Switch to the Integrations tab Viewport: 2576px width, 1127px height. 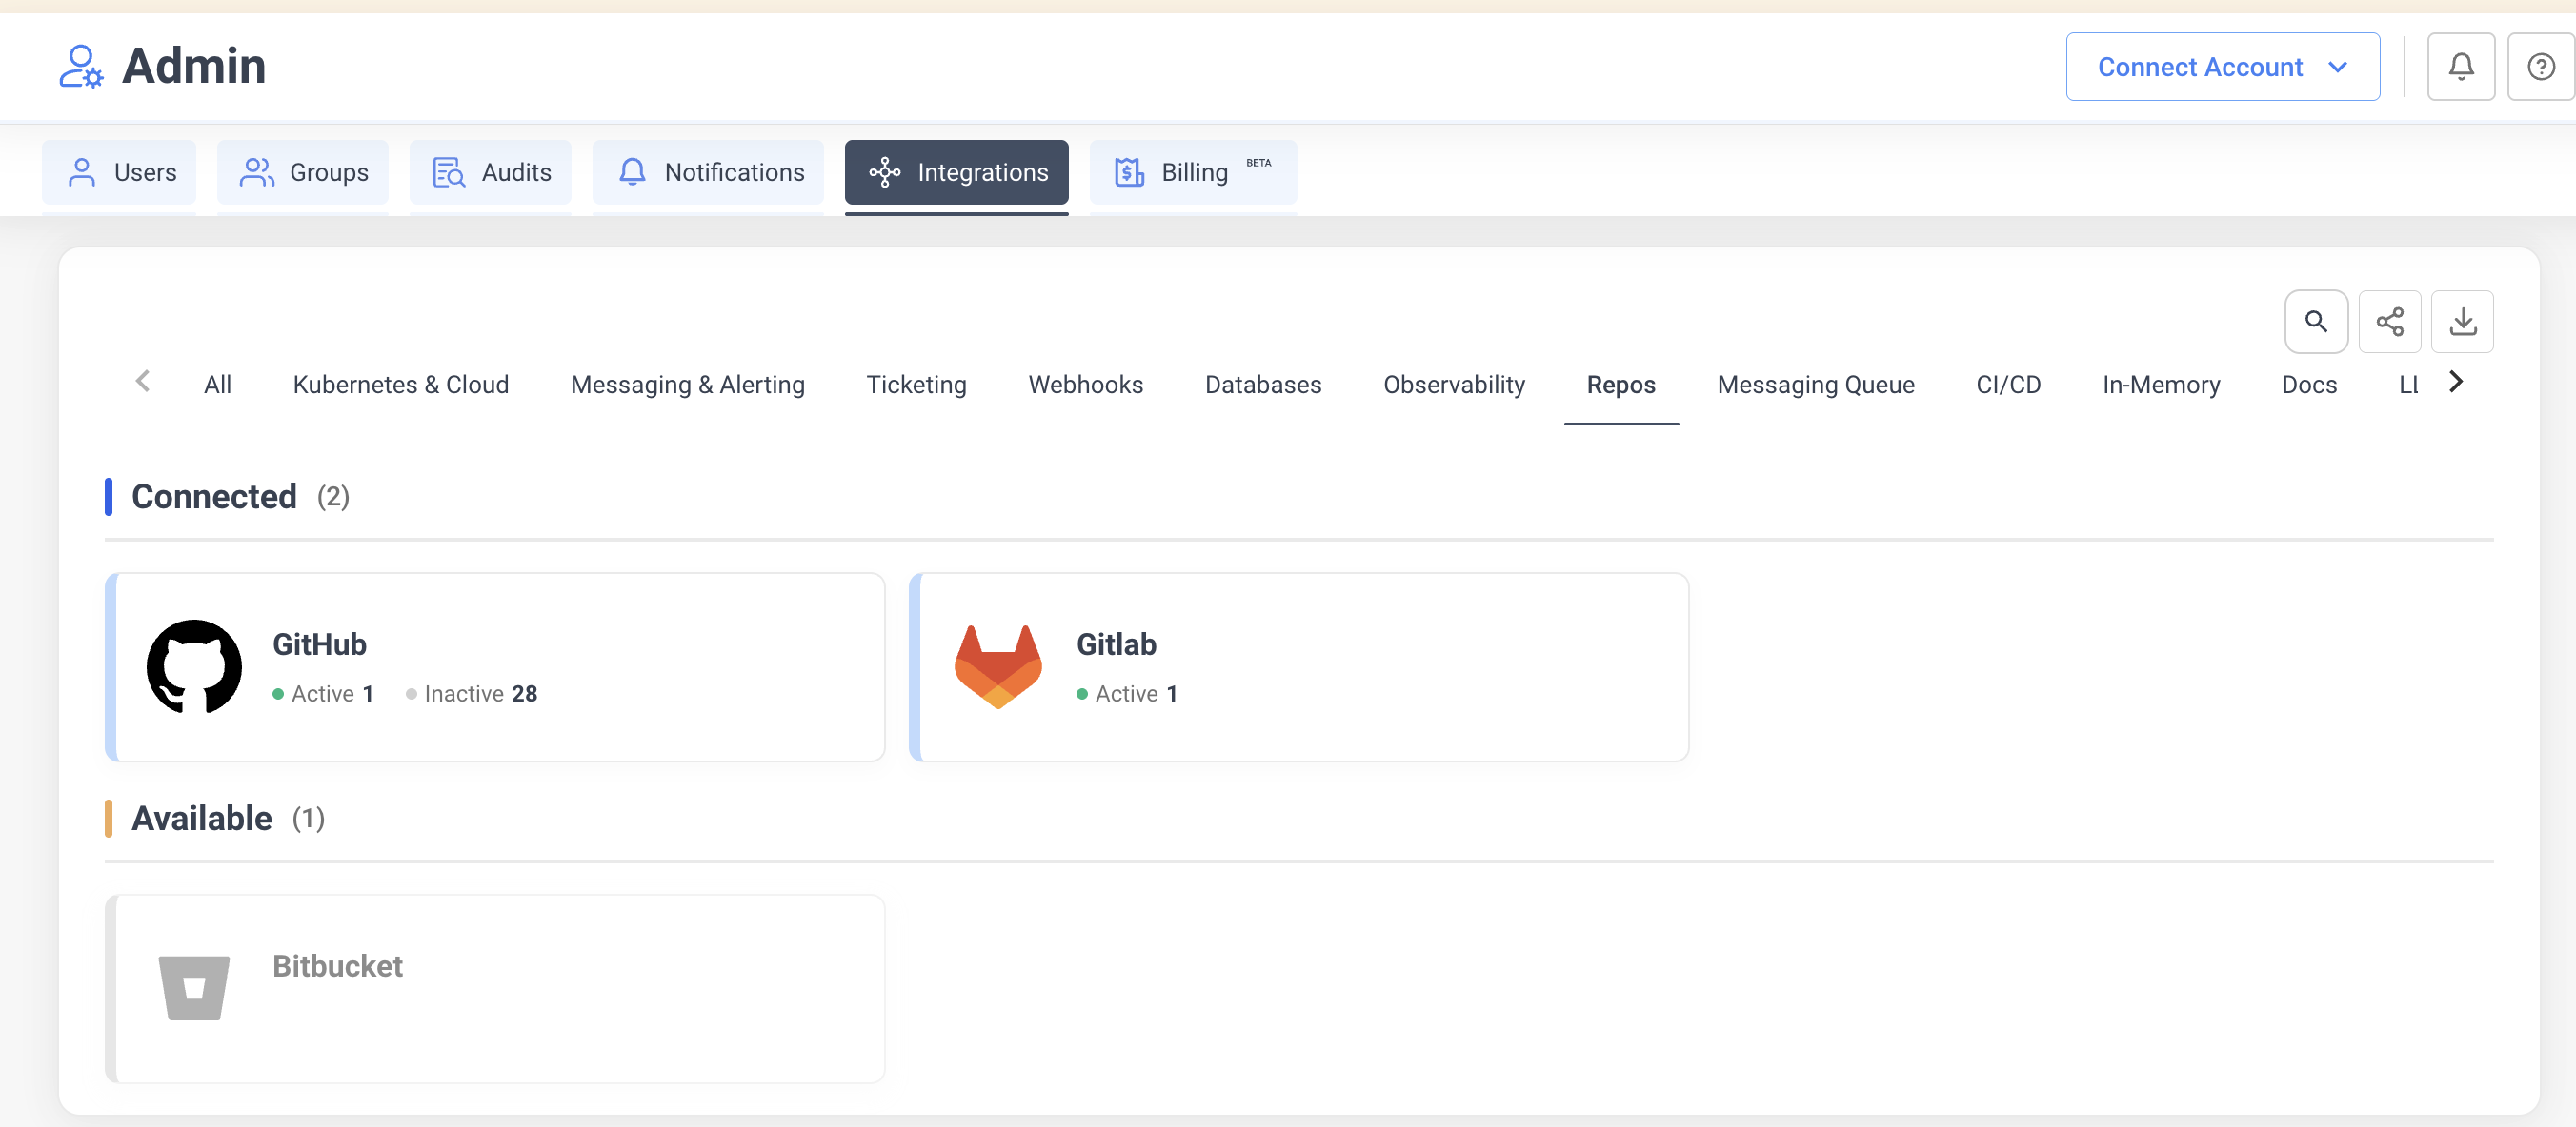pyautogui.click(x=956, y=172)
